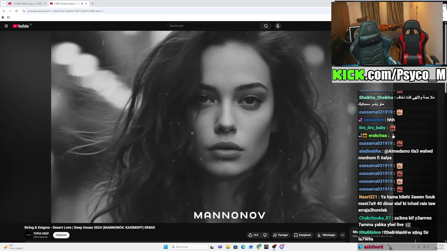Download the video with Télécharger
This screenshot has height=251, width=447.
coord(326,235)
